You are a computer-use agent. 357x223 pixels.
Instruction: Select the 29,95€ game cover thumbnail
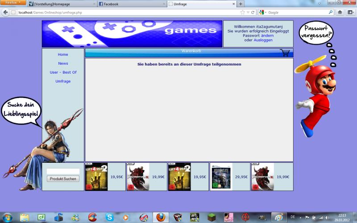click(x=221, y=177)
